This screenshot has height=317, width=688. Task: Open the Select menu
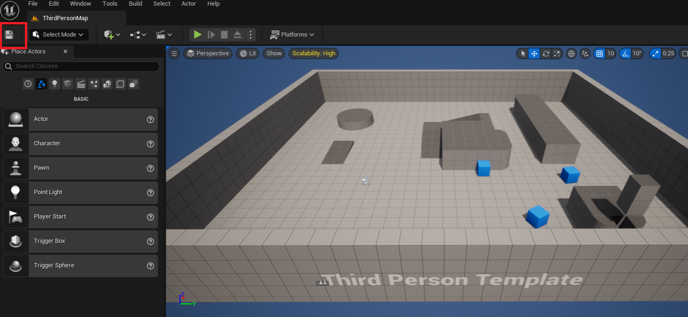(162, 4)
